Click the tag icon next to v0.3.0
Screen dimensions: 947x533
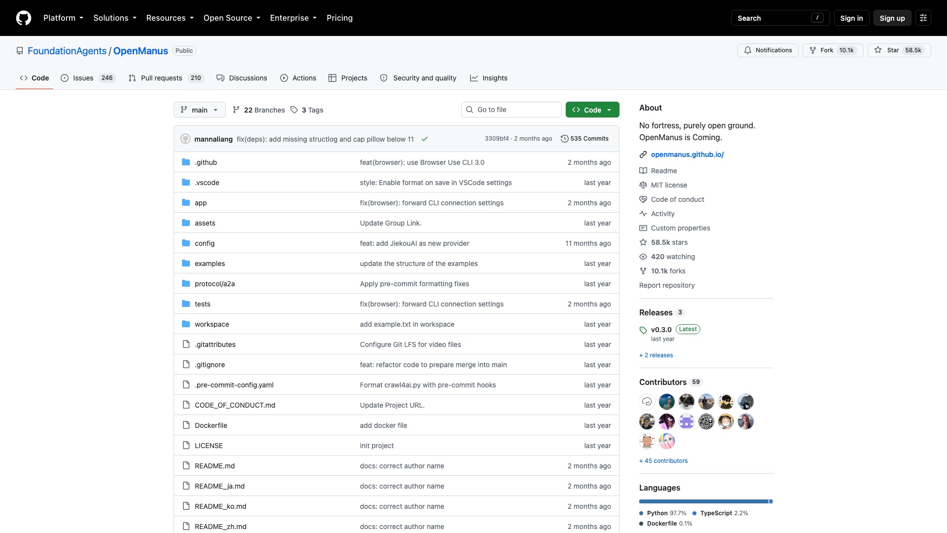[x=643, y=330]
